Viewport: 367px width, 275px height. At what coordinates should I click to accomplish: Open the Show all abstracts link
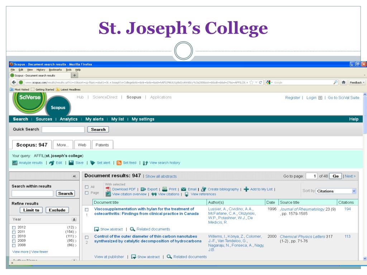[161, 176]
